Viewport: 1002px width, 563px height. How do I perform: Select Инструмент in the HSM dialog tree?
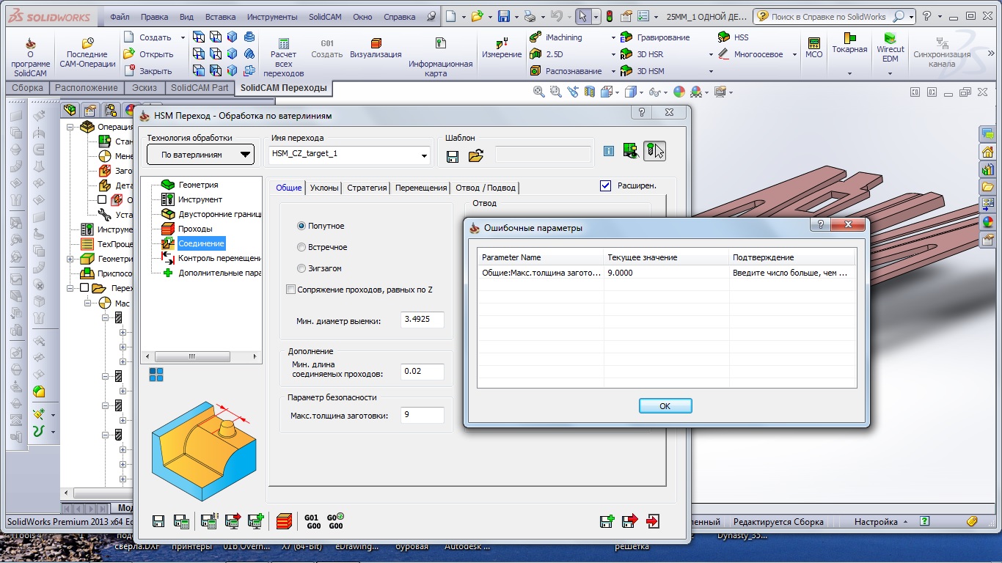[200, 199]
